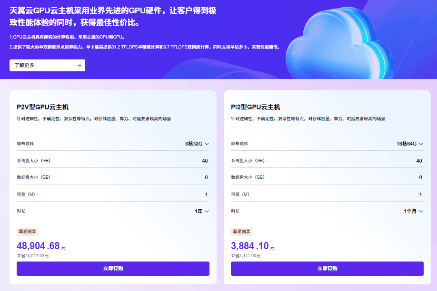This screenshot has height=291, width=437.
Task: Click 规格选择 label in PI2 card
Action: [239, 144]
